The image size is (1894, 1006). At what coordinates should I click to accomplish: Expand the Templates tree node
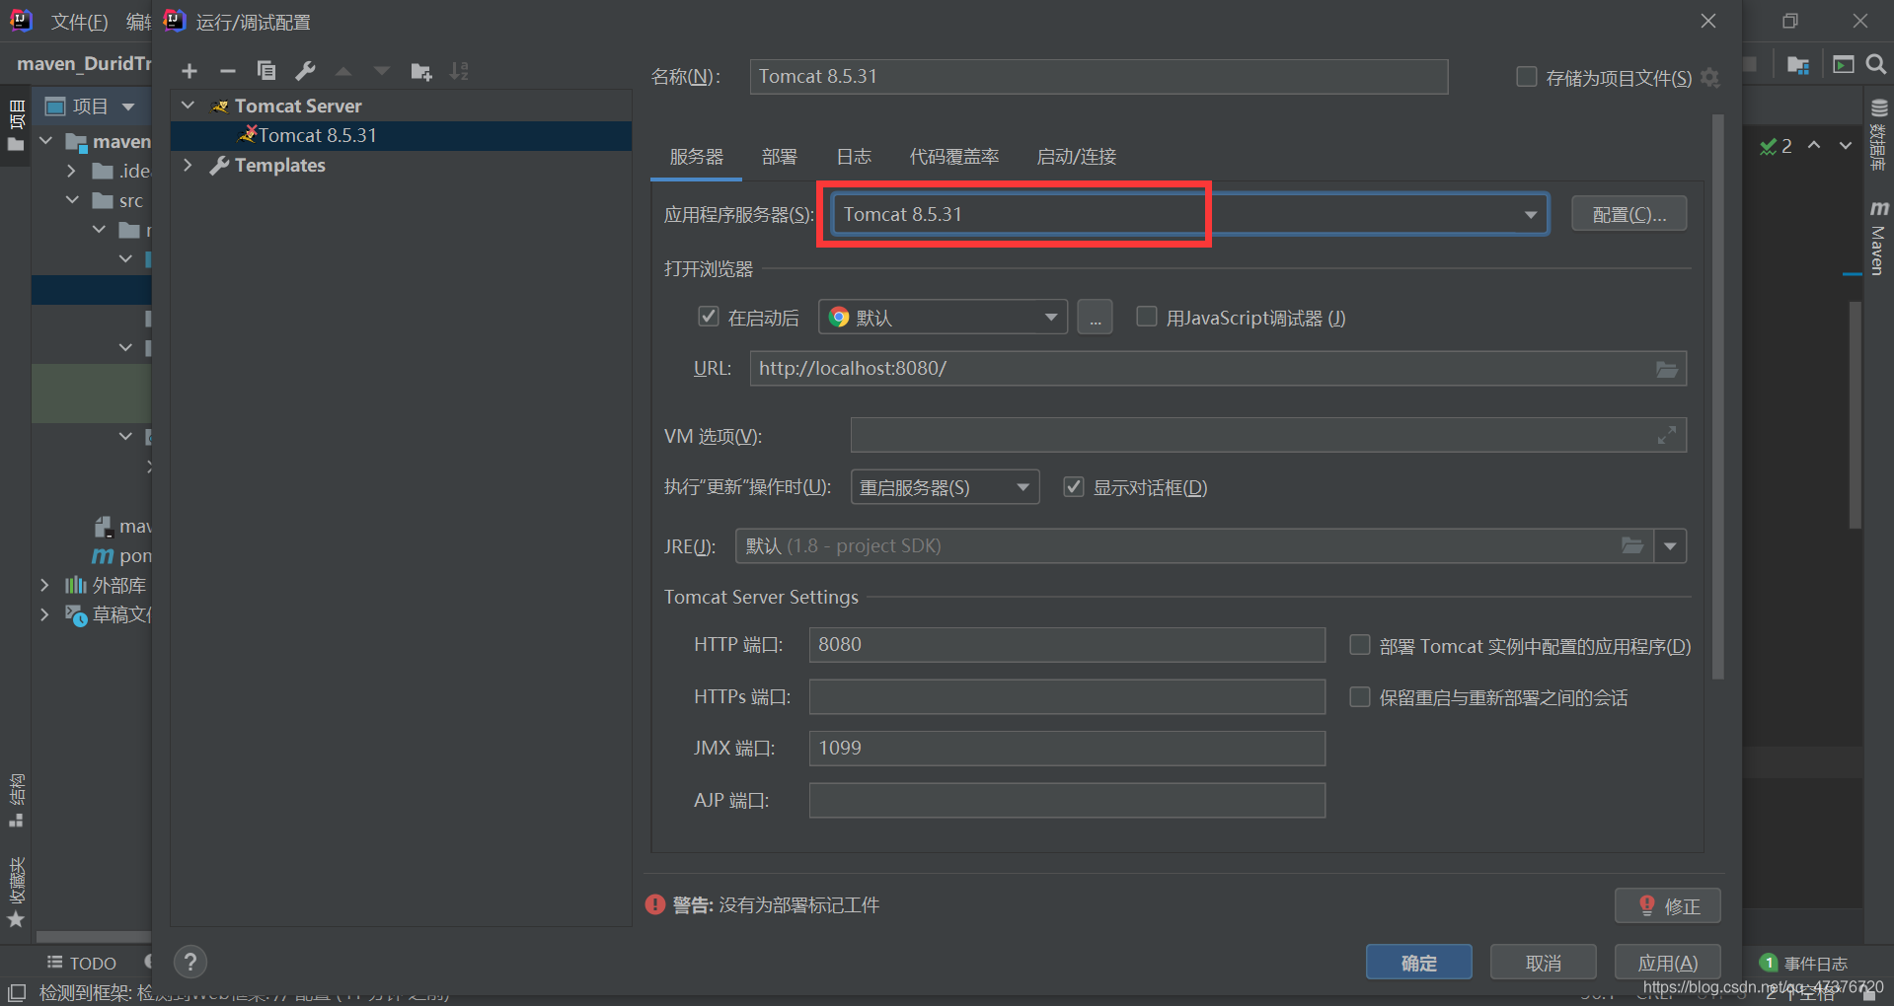tap(189, 165)
